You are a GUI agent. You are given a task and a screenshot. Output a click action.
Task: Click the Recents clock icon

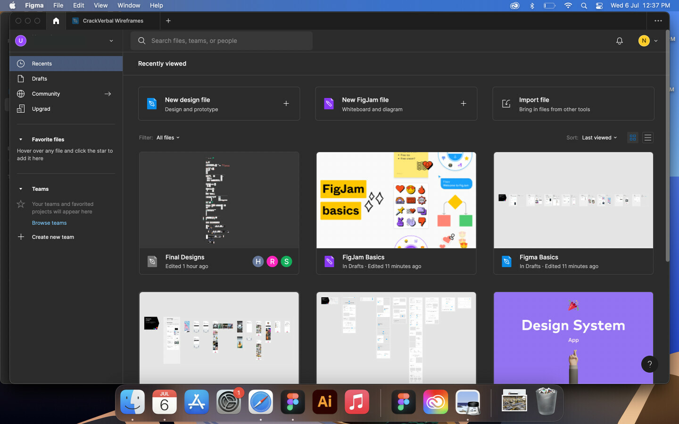click(21, 64)
